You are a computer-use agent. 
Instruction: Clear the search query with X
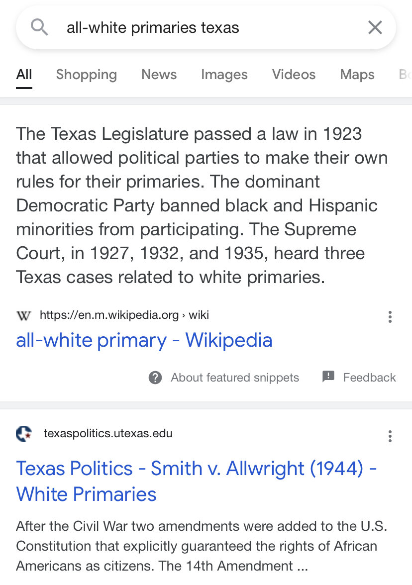point(375,27)
